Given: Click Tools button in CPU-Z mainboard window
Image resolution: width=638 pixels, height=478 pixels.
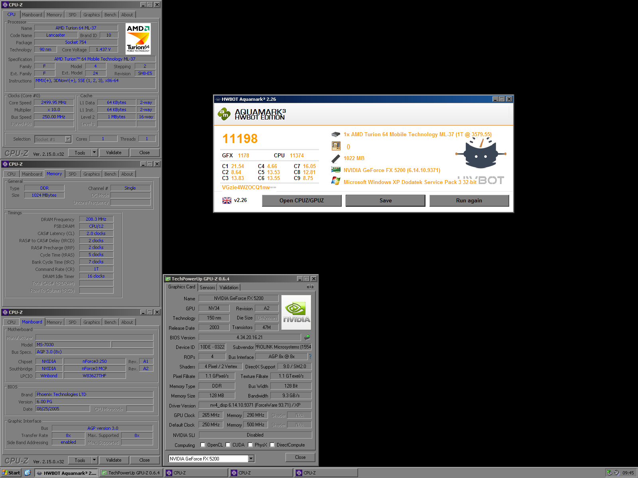Looking at the screenshot, I should (x=80, y=460).
